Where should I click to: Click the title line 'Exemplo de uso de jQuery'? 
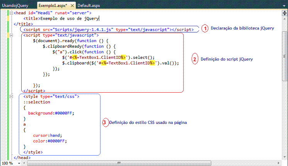[61, 19]
